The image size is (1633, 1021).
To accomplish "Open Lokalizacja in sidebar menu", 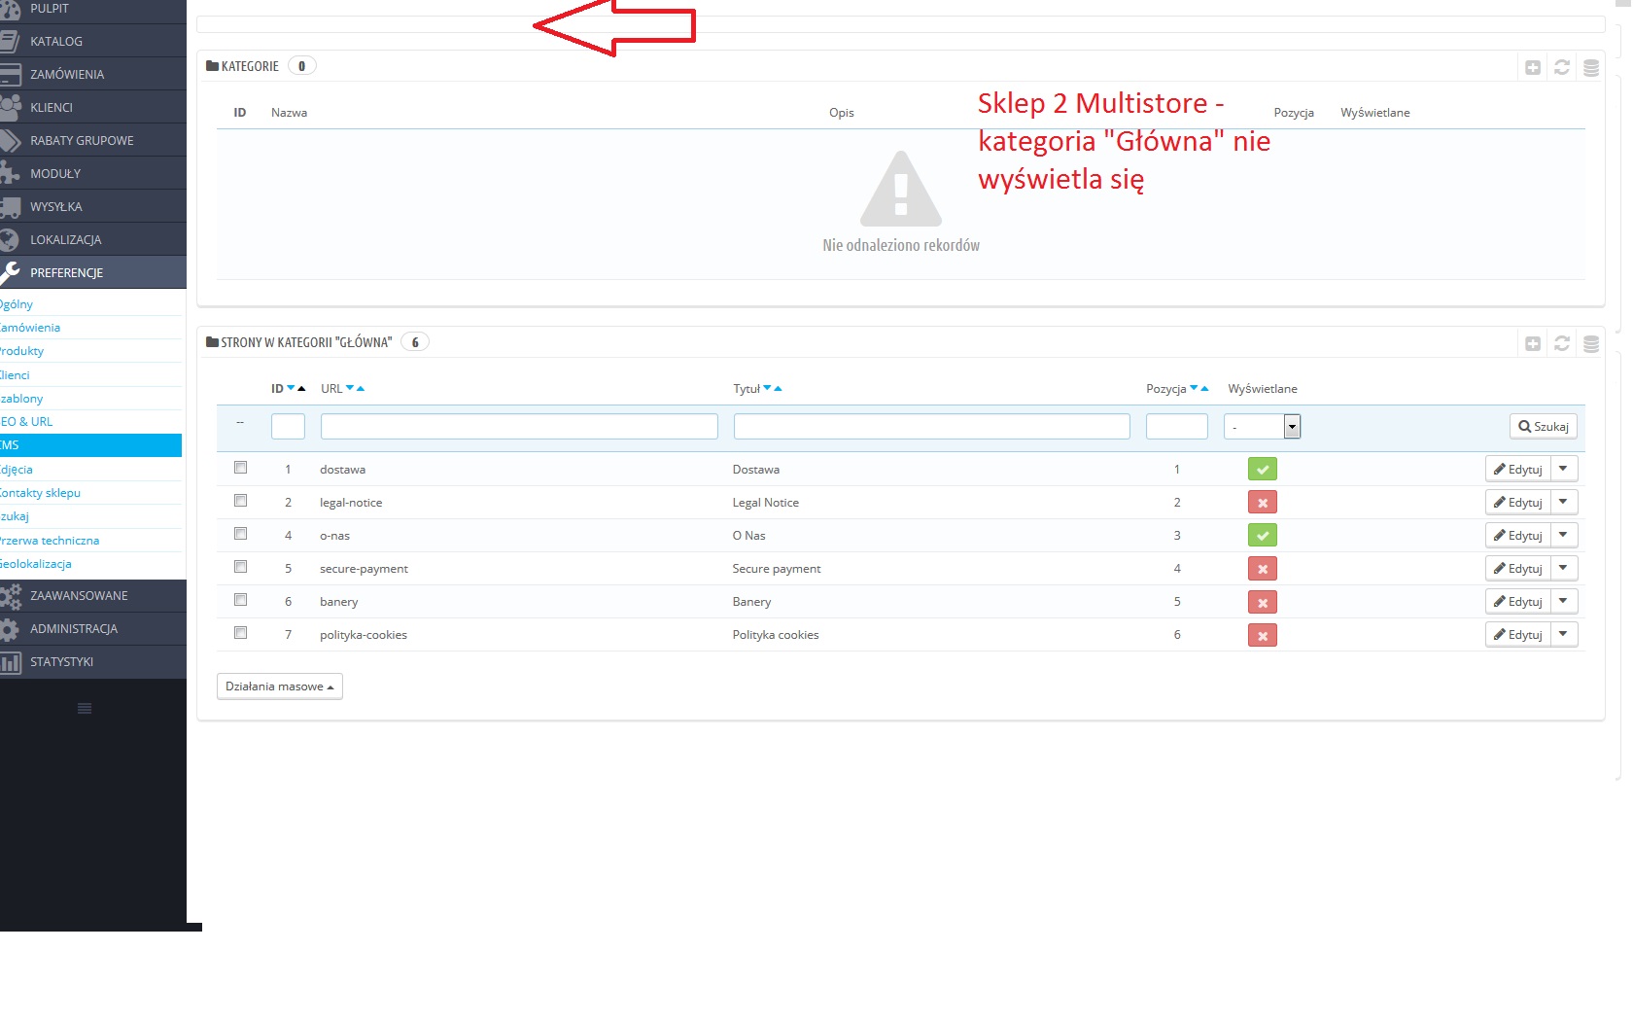I will pyautogui.click(x=93, y=239).
